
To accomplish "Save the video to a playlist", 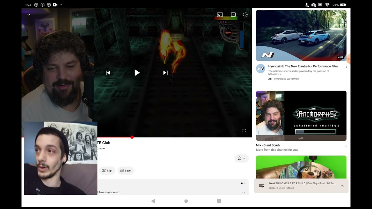I will 126,171.
